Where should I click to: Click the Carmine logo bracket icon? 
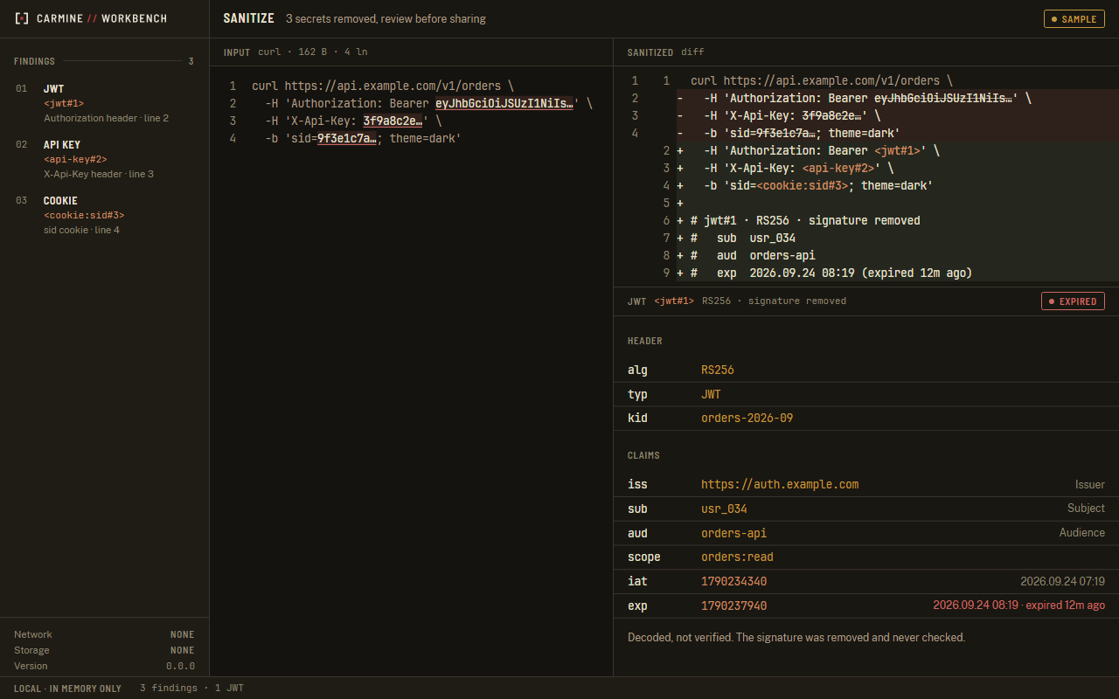[22, 18]
